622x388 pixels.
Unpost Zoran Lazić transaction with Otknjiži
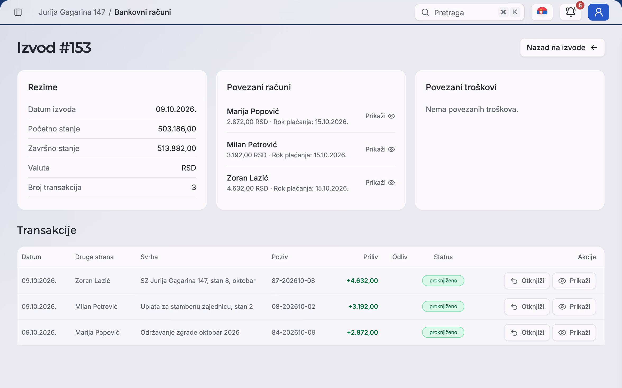(527, 281)
